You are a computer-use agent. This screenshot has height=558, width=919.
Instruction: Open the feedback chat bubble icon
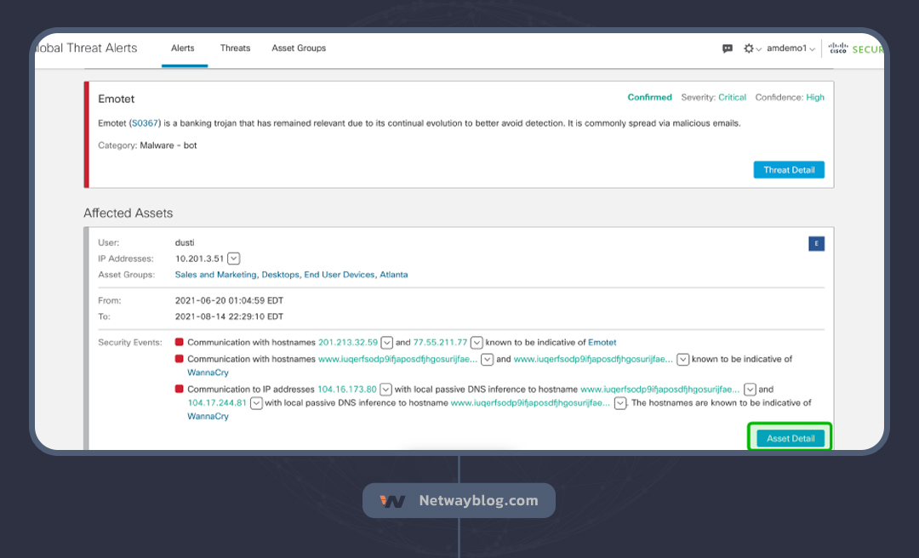pyautogui.click(x=728, y=48)
